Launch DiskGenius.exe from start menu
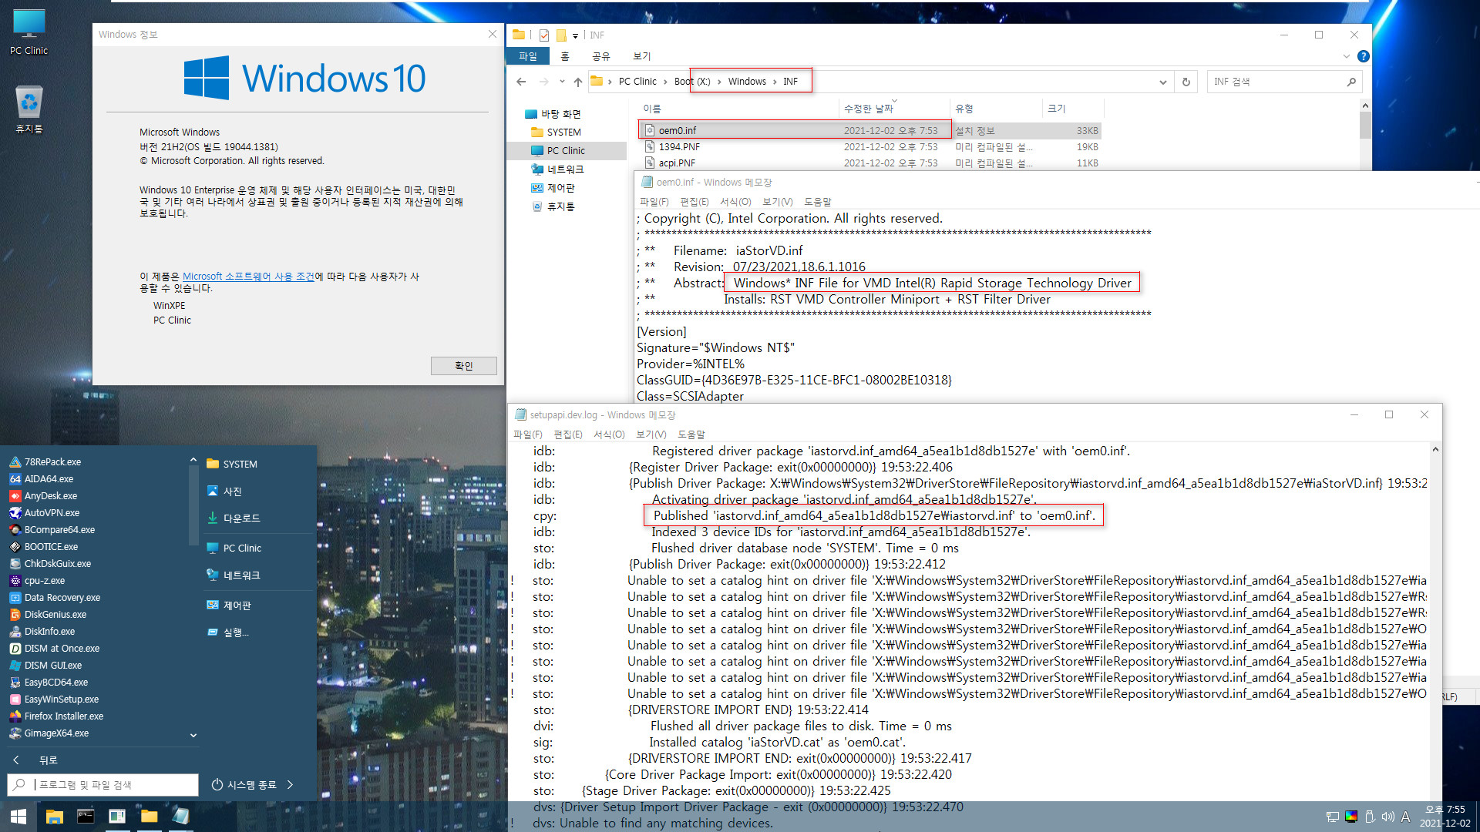The height and width of the screenshot is (832, 1480). click(55, 615)
